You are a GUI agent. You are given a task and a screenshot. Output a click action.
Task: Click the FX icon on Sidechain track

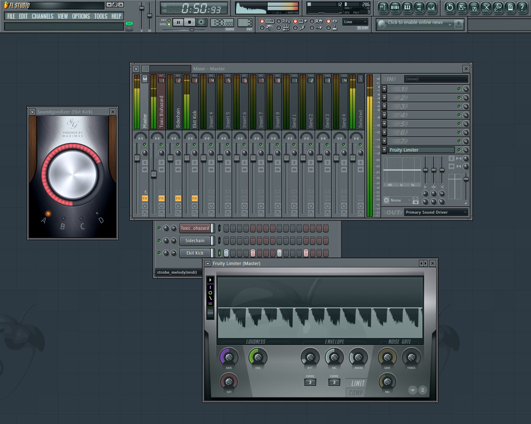pyautogui.click(x=178, y=198)
